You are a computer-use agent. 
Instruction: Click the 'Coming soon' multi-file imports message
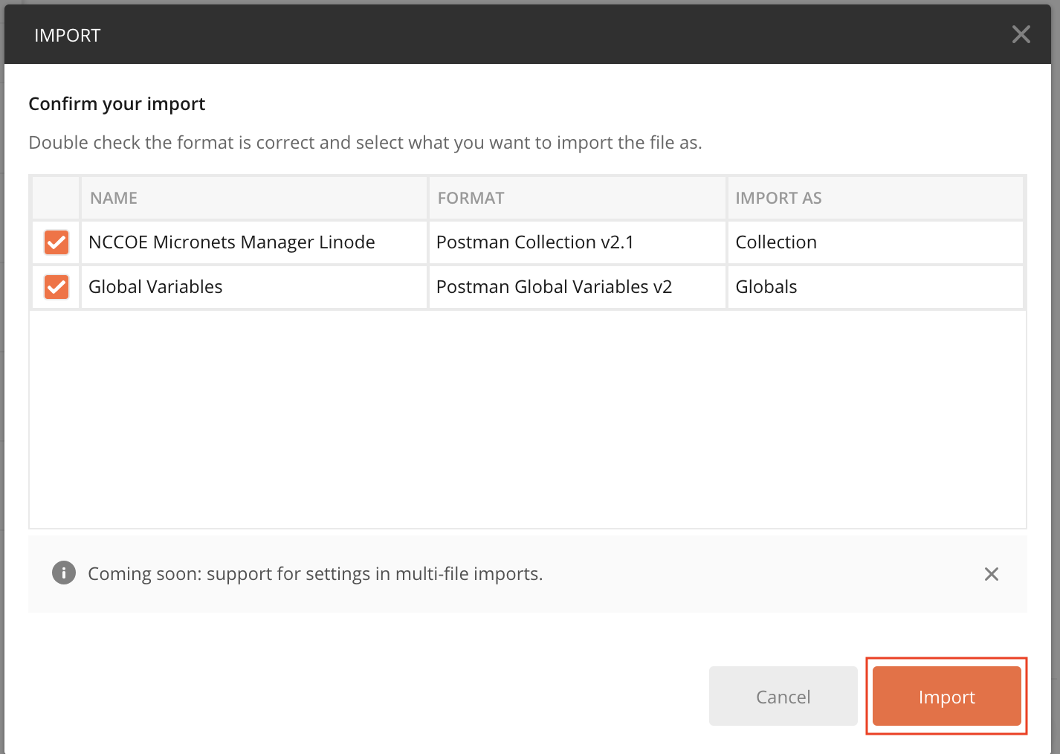[x=315, y=574]
